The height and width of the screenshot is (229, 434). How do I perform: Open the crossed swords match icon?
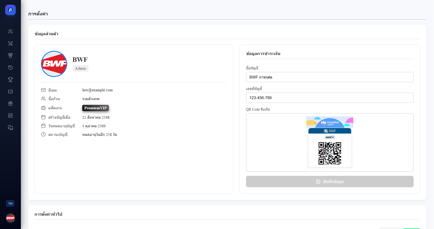point(10,44)
